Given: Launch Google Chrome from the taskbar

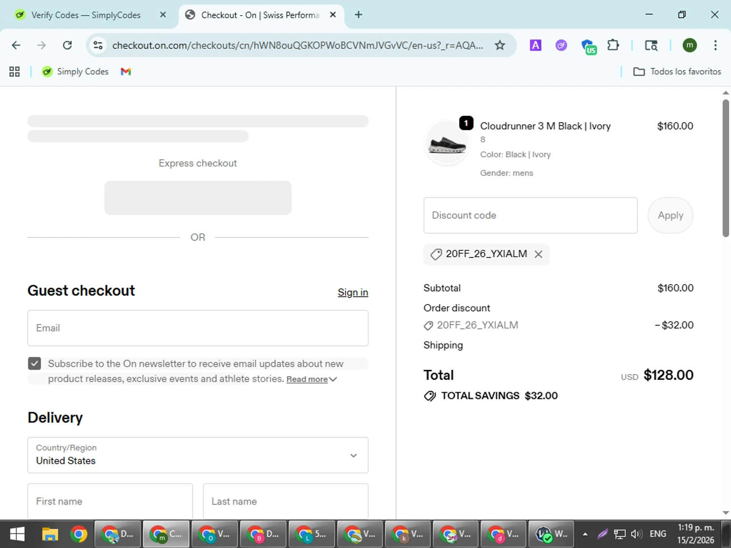Looking at the screenshot, I should [x=78, y=534].
